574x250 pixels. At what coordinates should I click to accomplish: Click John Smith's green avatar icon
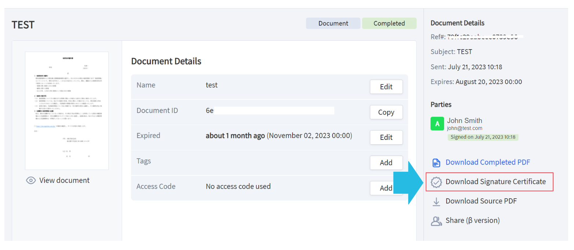[x=437, y=124]
